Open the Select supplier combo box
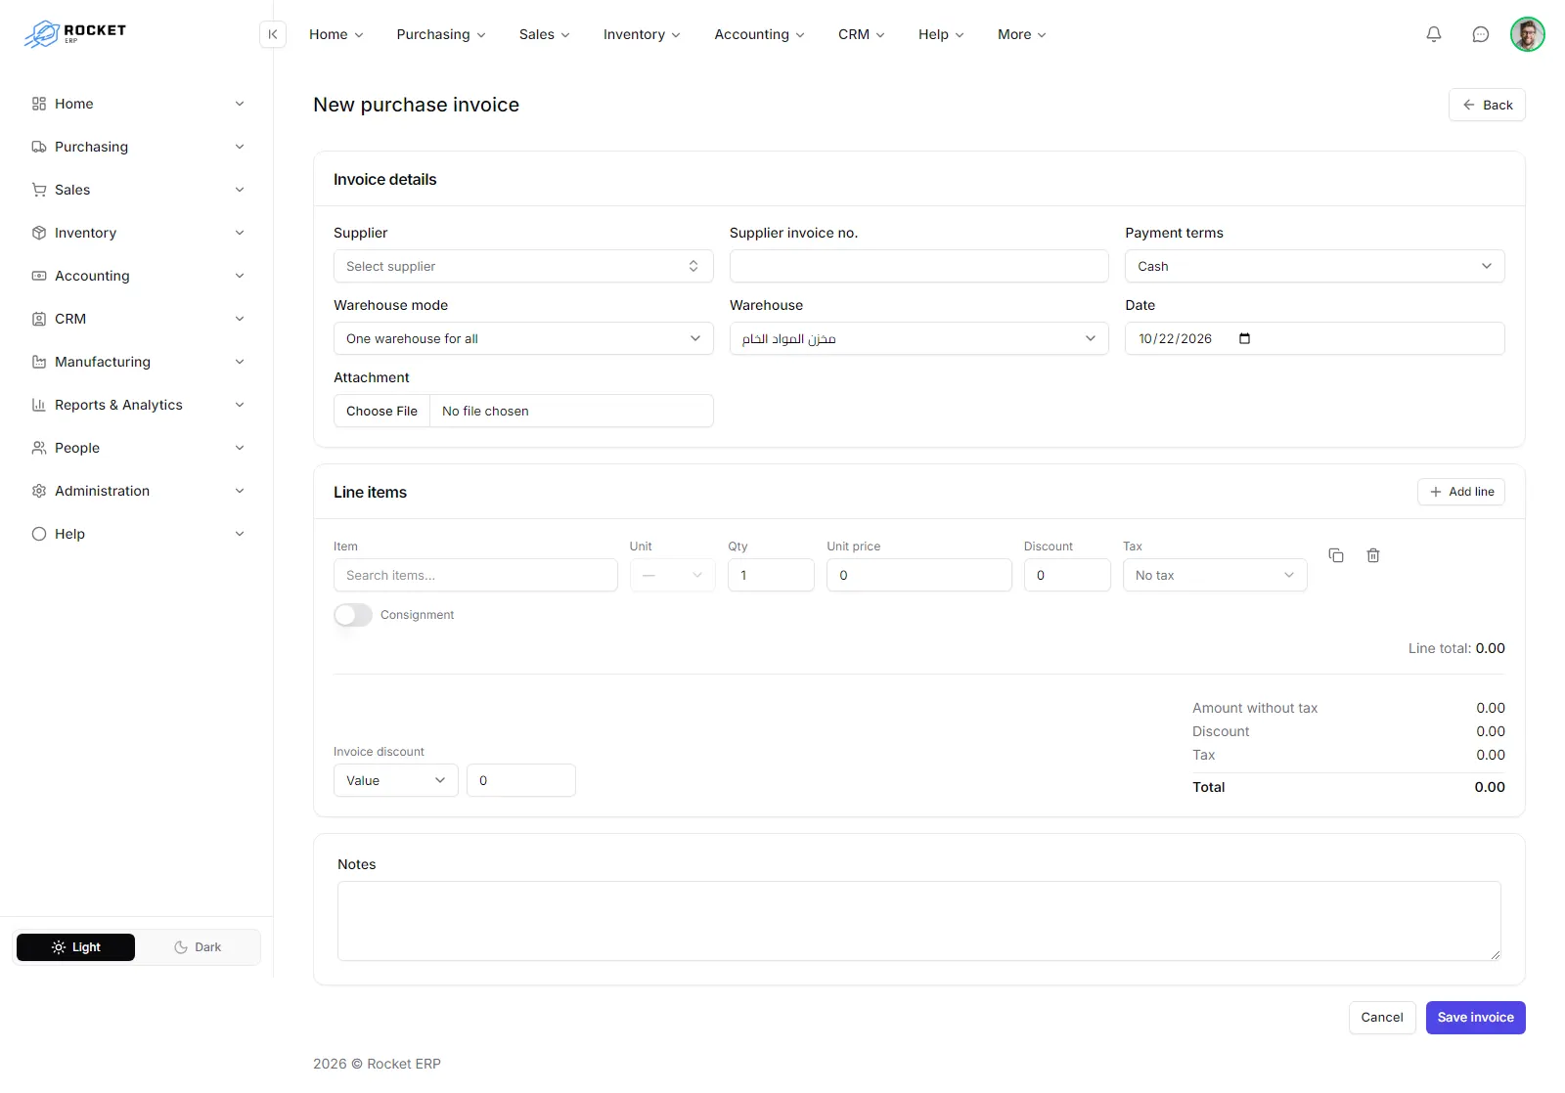The image size is (1565, 1093). [x=523, y=266]
